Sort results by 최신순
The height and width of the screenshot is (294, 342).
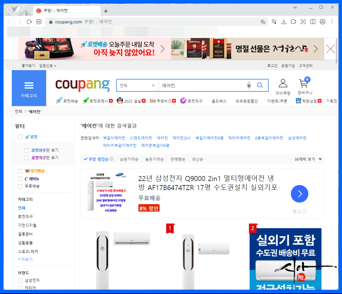tap(197, 159)
